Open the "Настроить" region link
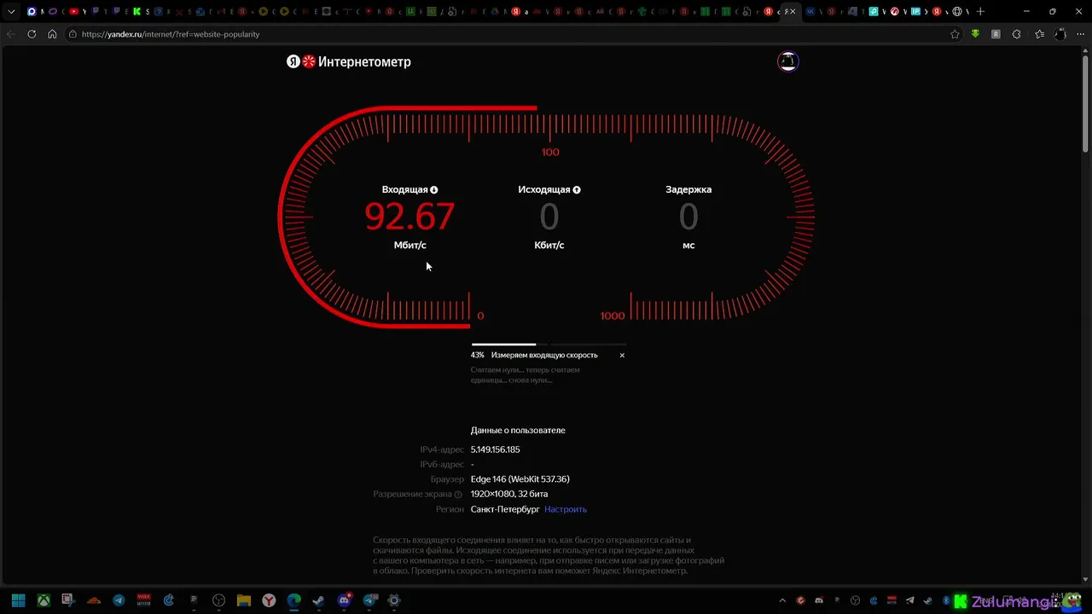 coord(566,509)
